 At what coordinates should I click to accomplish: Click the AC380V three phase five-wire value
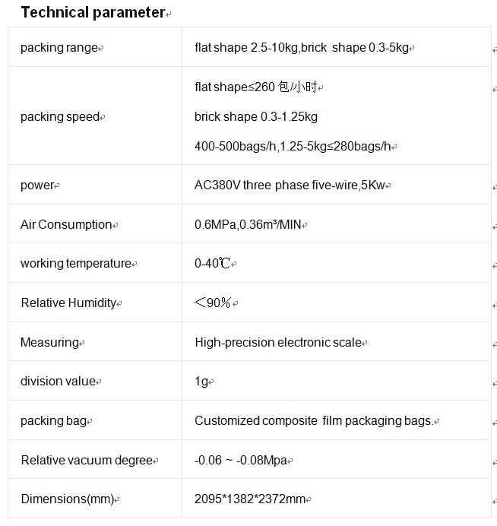[x=290, y=185]
